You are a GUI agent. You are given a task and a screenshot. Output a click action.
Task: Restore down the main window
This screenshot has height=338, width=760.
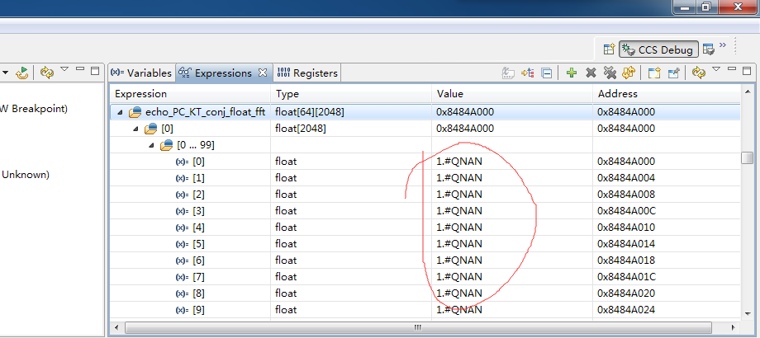coord(706,6)
